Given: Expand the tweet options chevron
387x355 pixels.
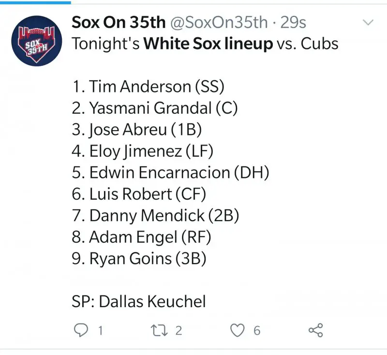Looking at the screenshot, I should click(x=368, y=23).
